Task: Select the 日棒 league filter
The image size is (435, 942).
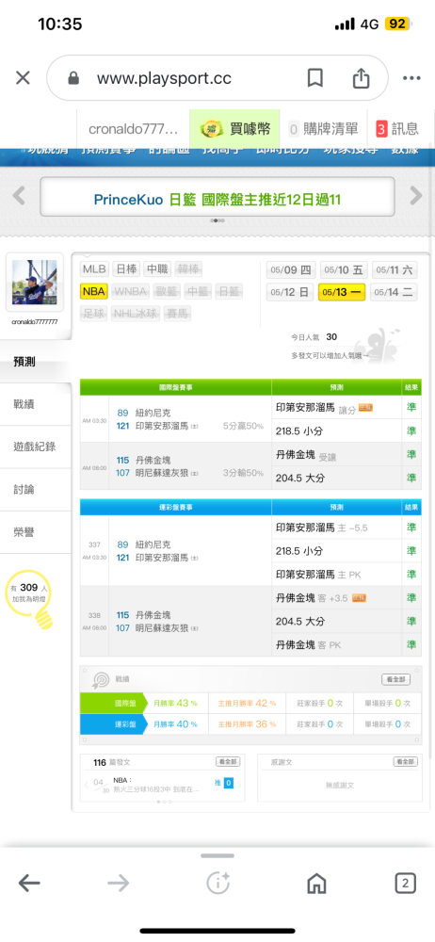Action: click(x=126, y=269)
